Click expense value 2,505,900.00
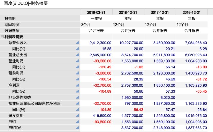The height and width of the screenshot is (132, 213). click(100, 55)
